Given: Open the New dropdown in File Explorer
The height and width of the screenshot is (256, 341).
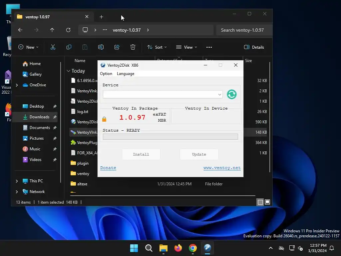Looking at the screenshot, I should pos(29,47).
